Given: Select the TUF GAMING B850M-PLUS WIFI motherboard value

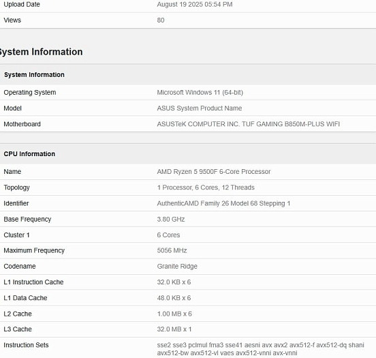Looking at the screenshot, I should click(248, 124).
